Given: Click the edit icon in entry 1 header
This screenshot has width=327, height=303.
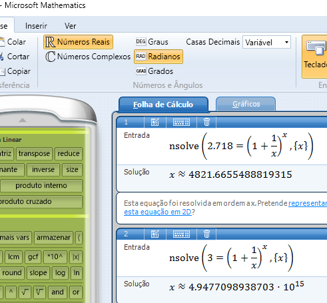Looking at the screenshot, I should 155,122.
